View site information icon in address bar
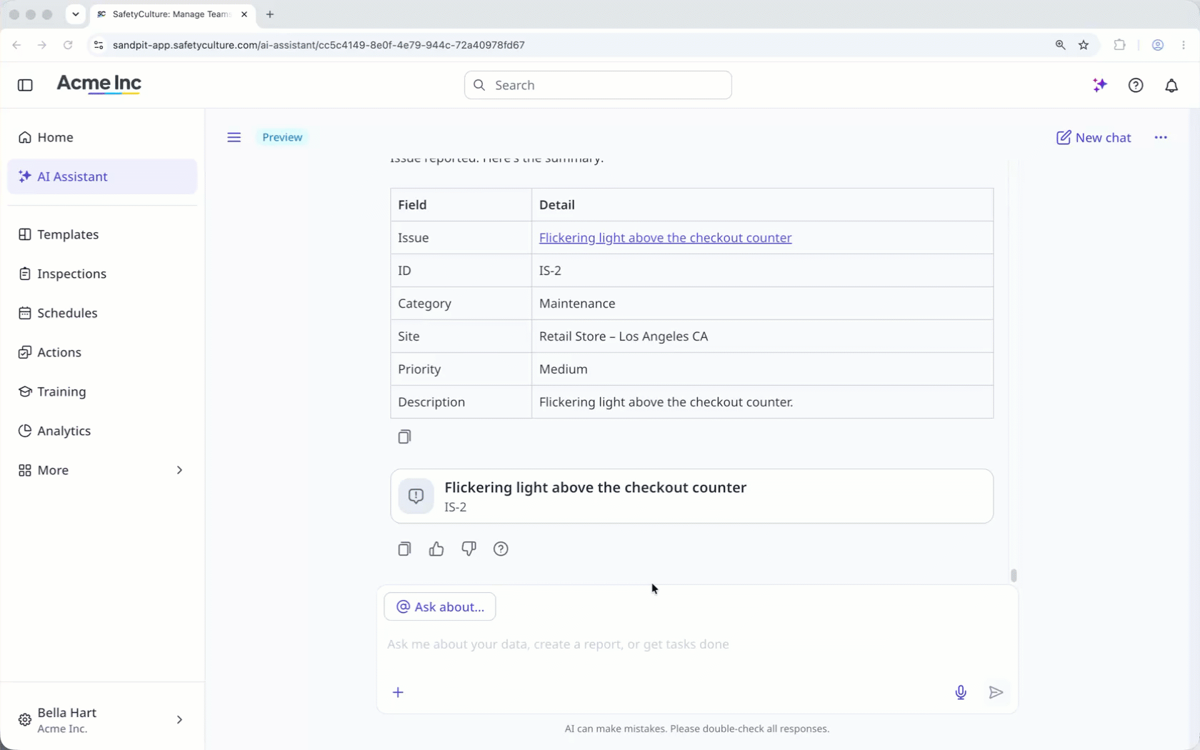 (99, 45)
